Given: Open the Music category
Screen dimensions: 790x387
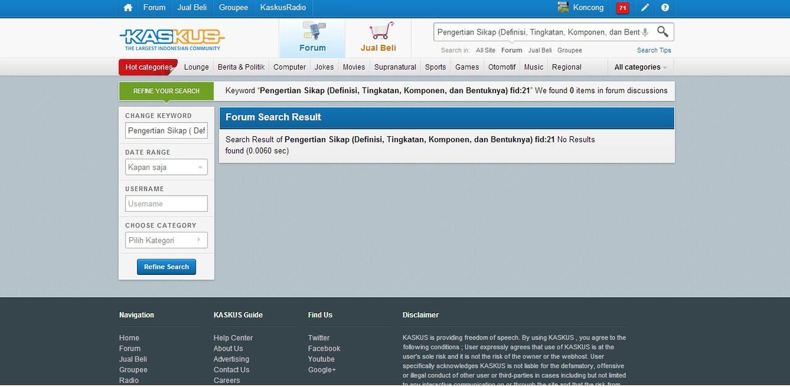Looking at the screenshot, I should coord(534,67).
